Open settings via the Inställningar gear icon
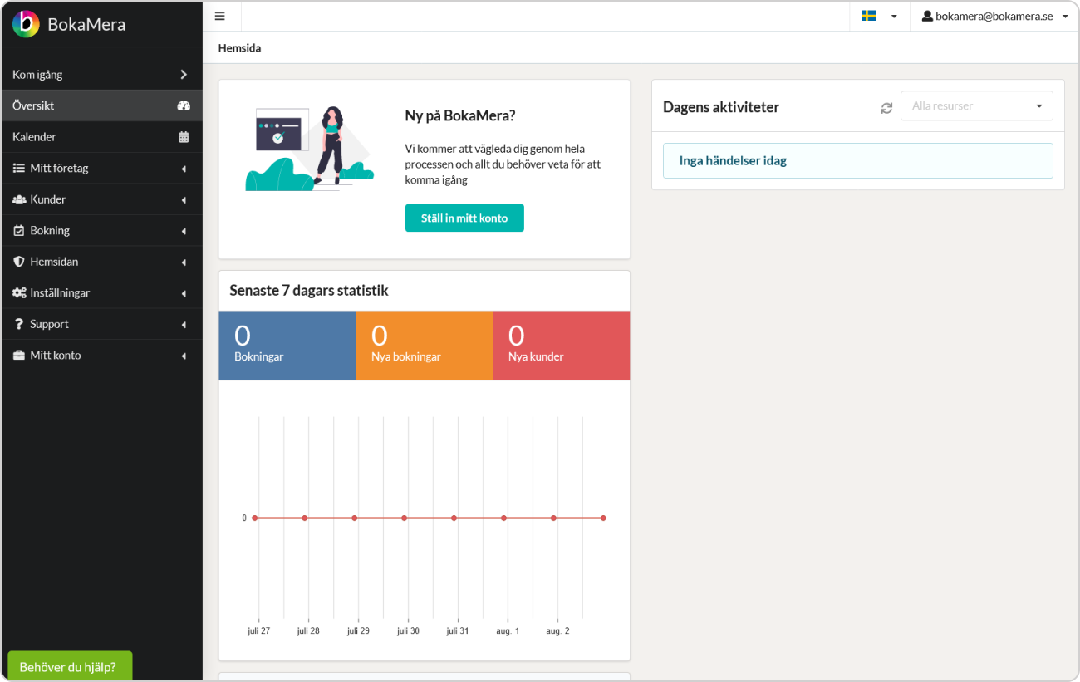The width and height of the screenshot is (1080, 682). [x=17, y=292]
